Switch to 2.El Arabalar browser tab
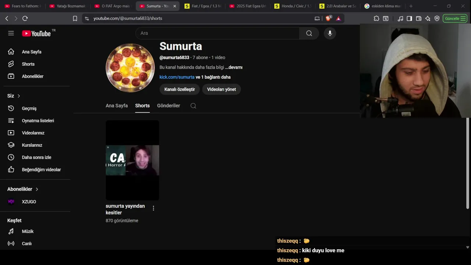 pos(338,6)
